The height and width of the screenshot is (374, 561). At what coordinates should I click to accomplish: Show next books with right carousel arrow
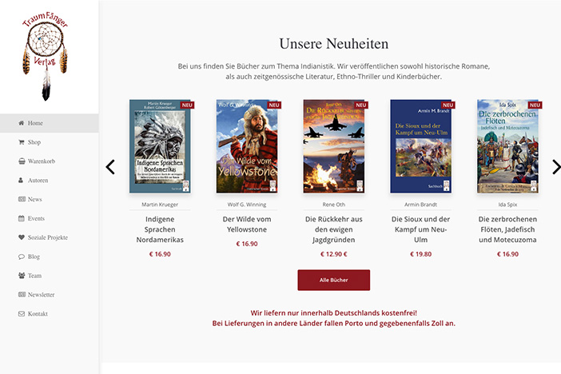tap(556, 167)
